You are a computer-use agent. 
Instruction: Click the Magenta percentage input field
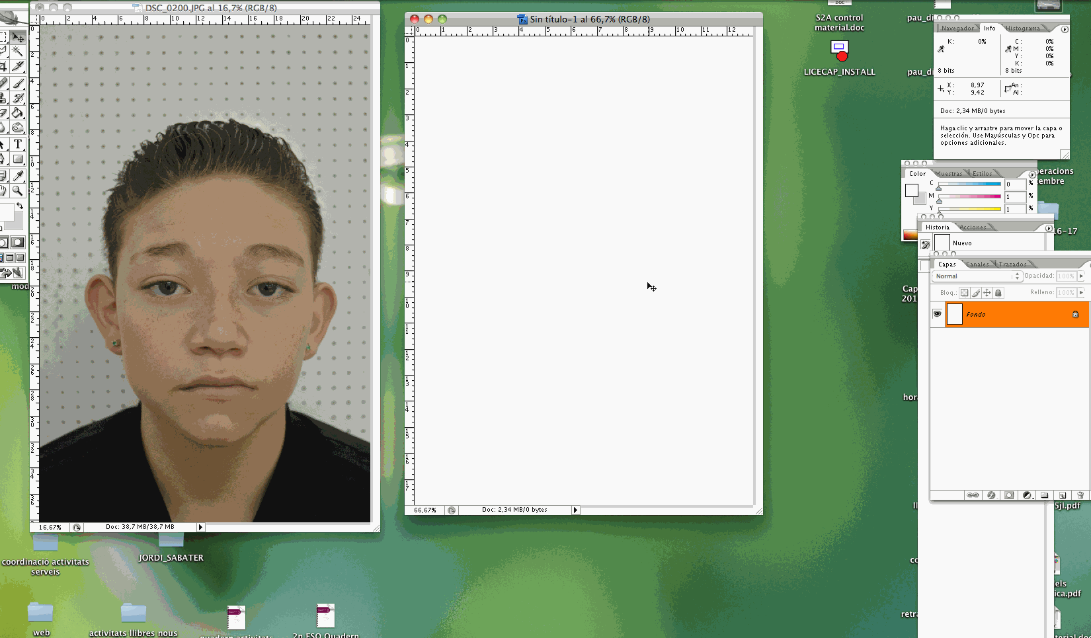[x=1014, y=196]
